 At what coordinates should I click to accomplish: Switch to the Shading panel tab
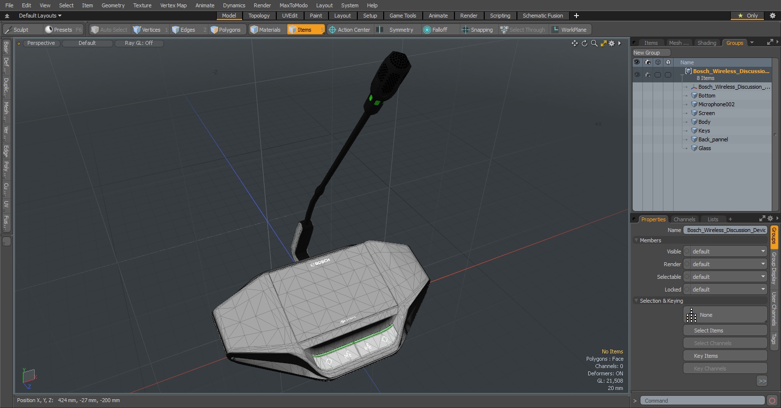(706, 43)
